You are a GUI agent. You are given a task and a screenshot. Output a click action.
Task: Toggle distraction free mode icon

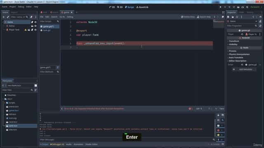point(223,12)
